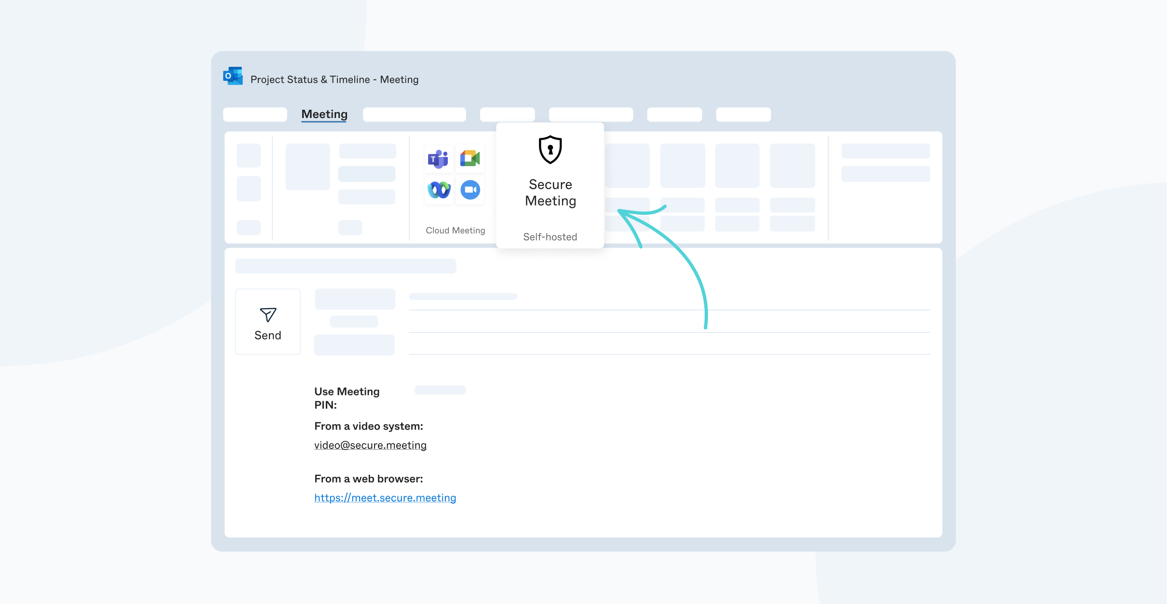Select the Microsoft Teams meeting icon

point(438,159)
